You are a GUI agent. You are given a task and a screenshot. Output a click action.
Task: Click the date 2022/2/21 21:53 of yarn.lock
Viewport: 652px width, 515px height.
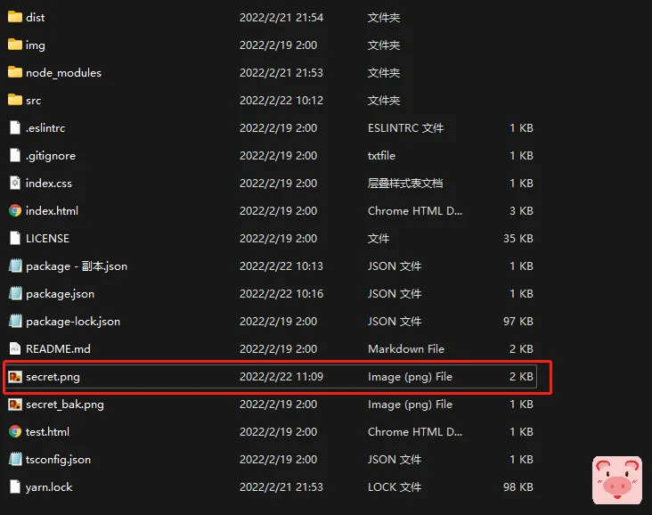coord(281,486)
